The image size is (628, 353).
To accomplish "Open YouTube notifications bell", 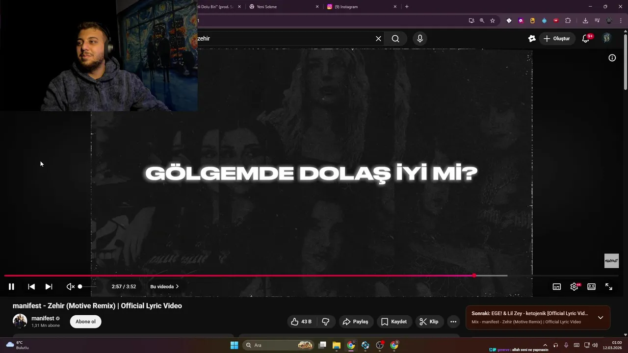I will pos(586,39).
